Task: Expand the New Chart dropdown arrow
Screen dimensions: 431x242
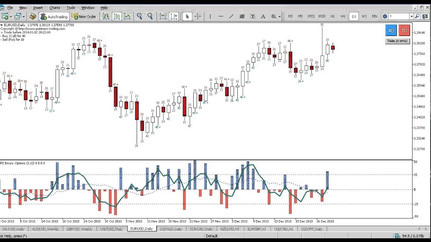Action: 11,16
